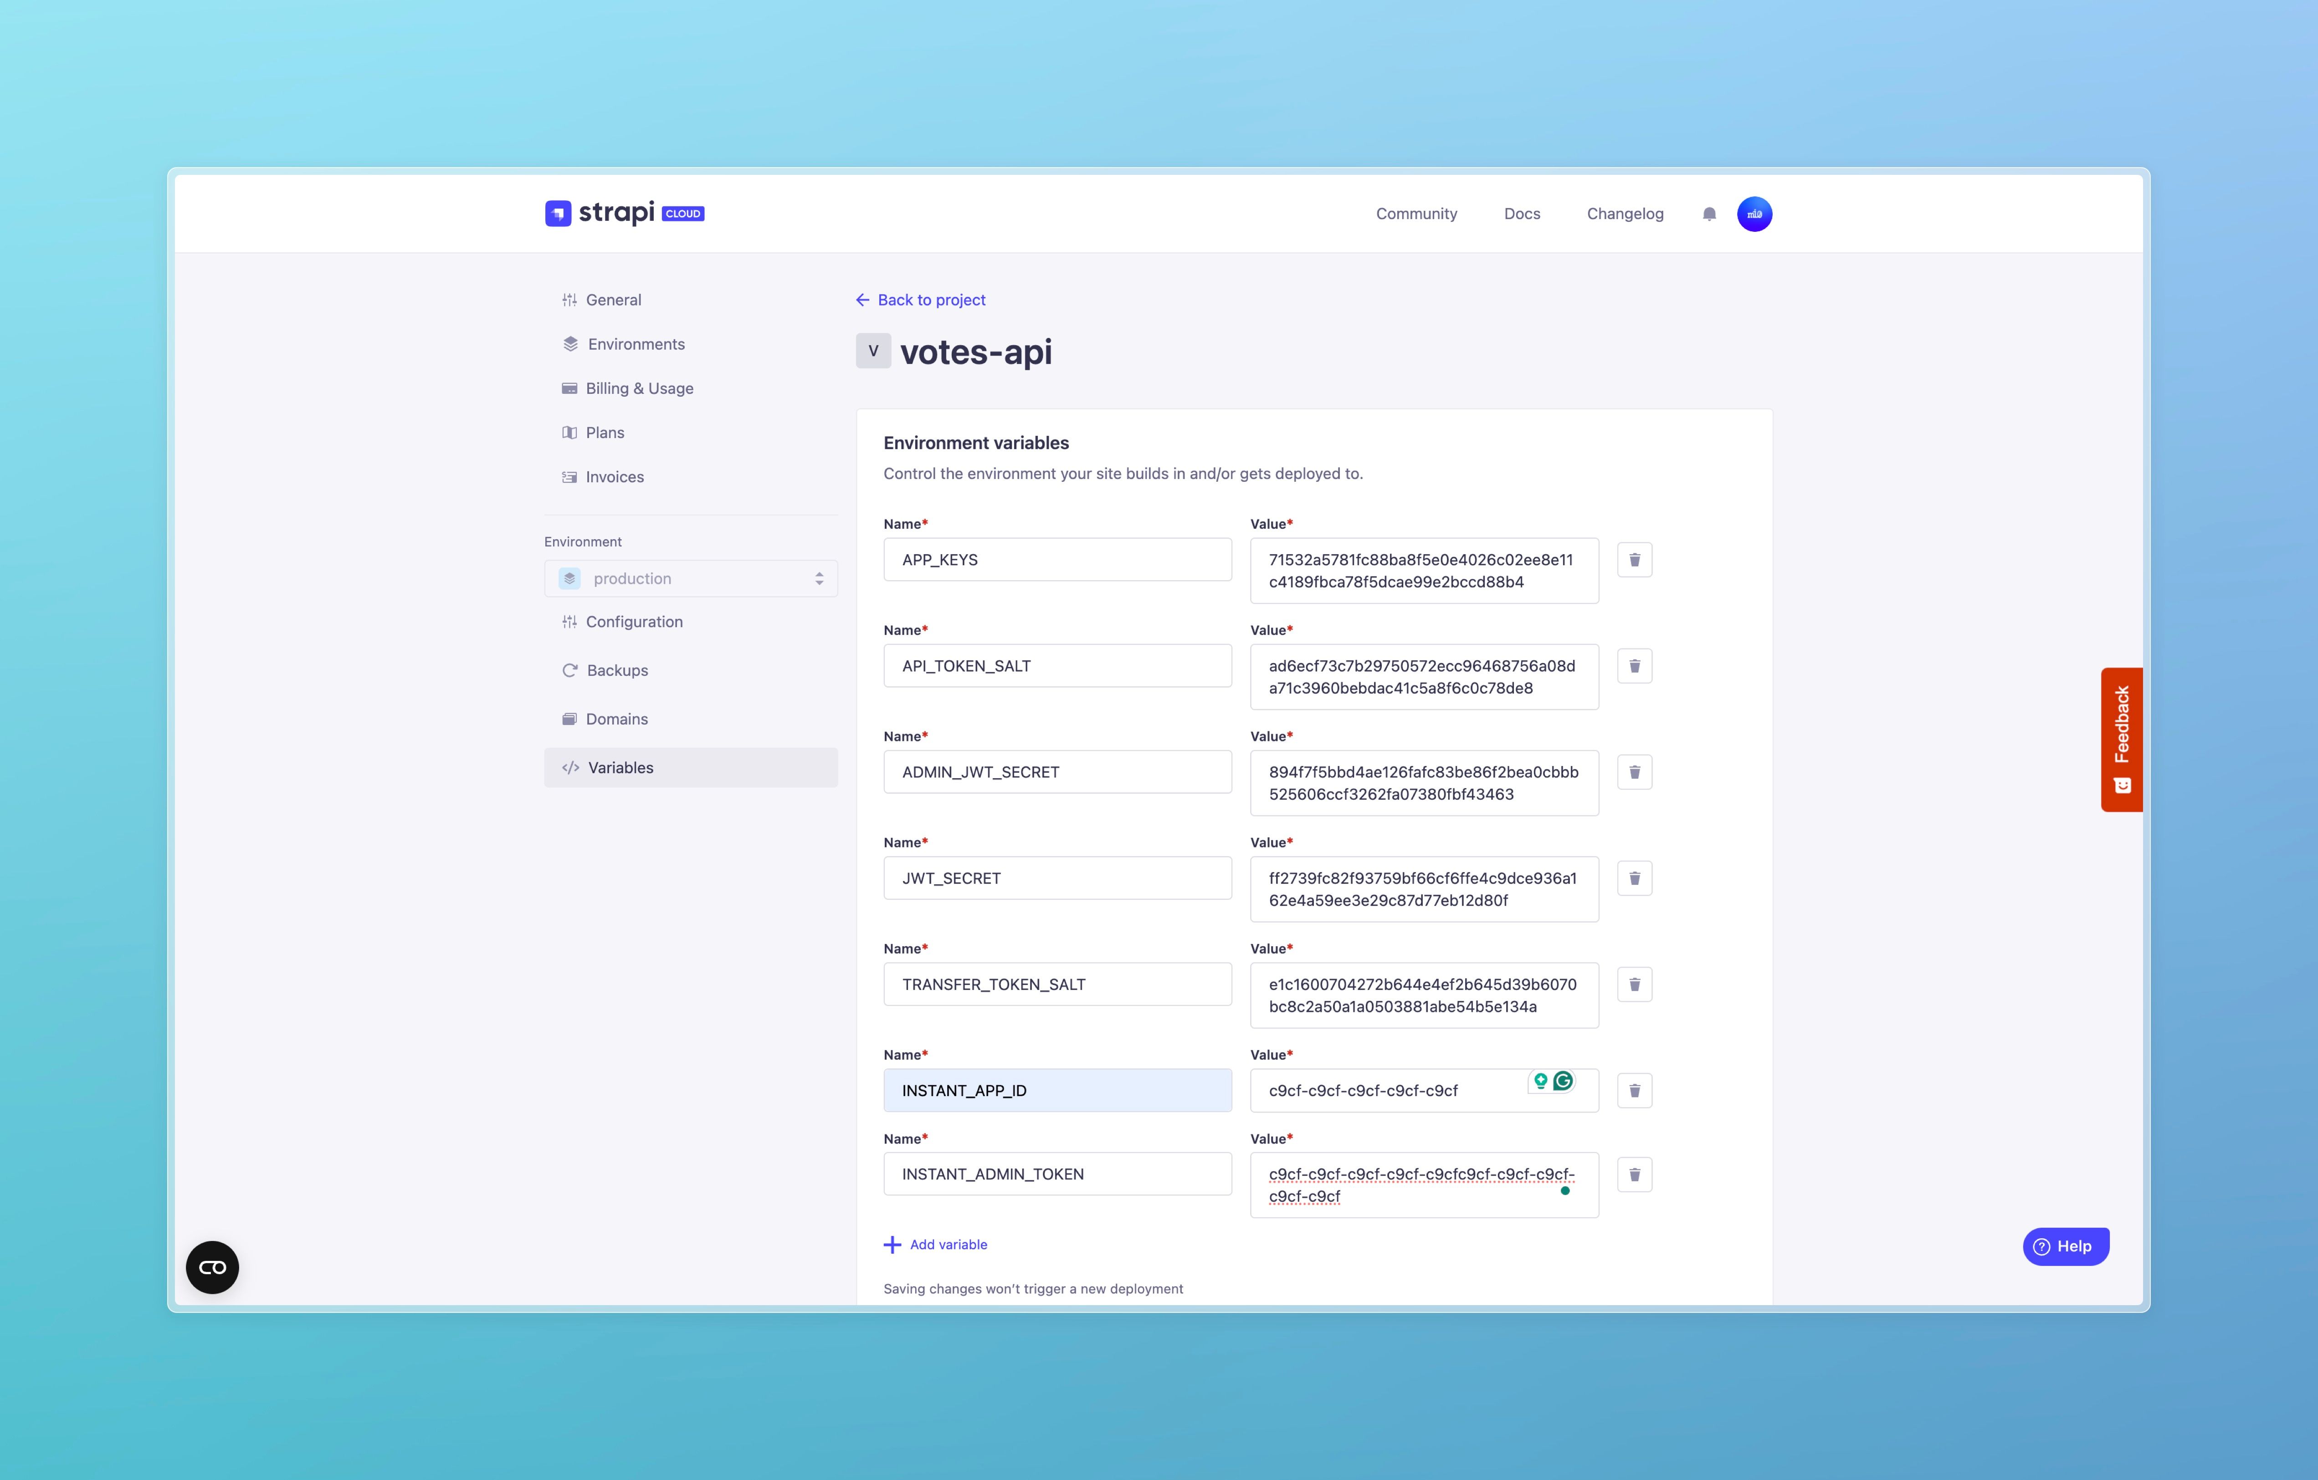The image size is (2318, 1480).
Task: Open notifications bell icon
Action: click(1708, 214)
